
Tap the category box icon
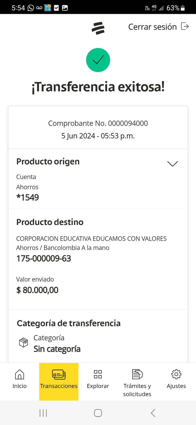point(23,342)
